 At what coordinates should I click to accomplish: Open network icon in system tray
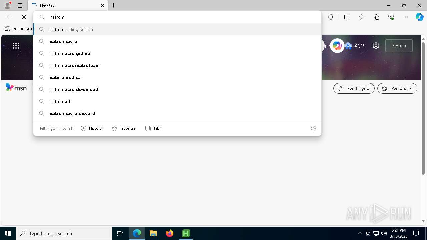tap(376, 233)
